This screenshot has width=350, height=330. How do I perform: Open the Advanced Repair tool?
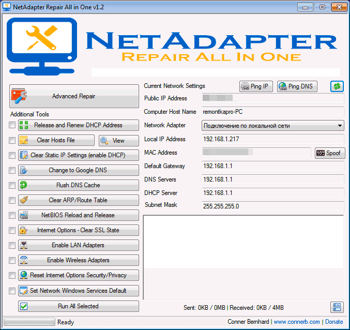tap(74, 96)
